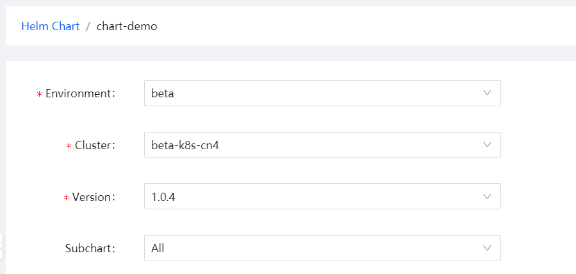The image size is (576, 274).
Task: Click the chevron arrow in the Subchart field
Action: [x=487, y=248]
